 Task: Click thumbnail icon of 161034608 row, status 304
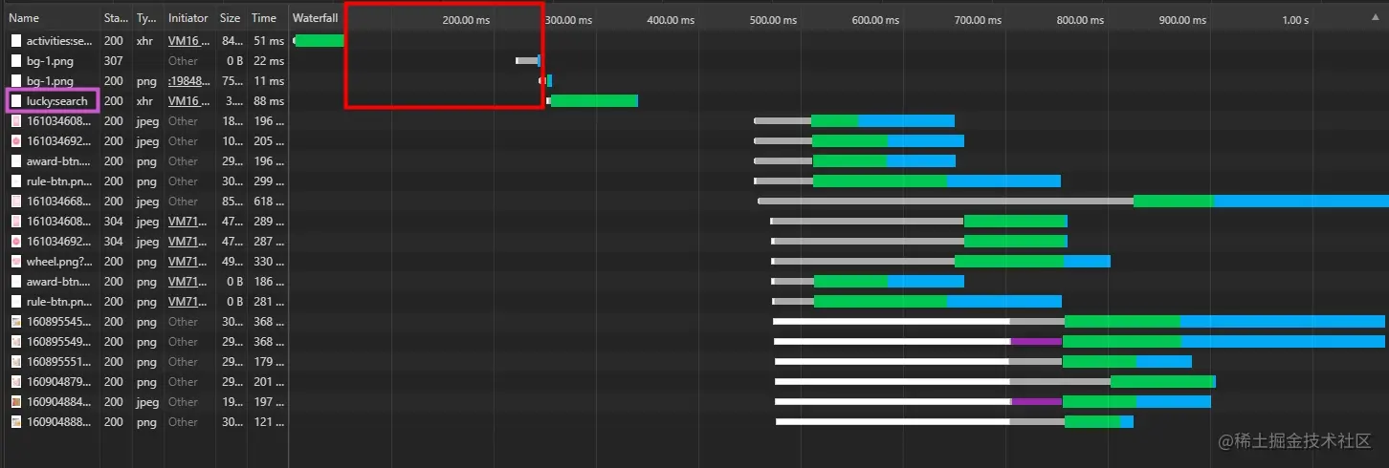(16, 222)
